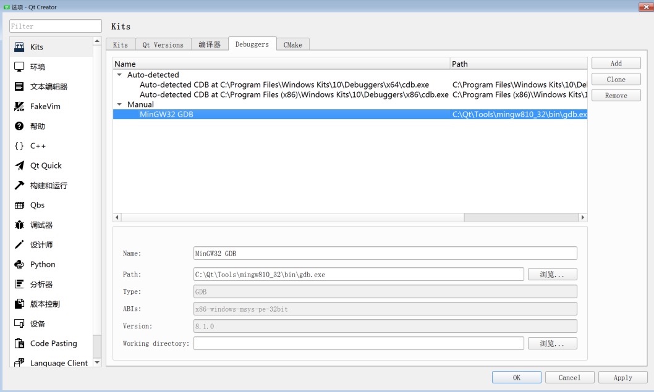Switch to the Qt Versions tab
654x392 pixels.
[163, 44]
